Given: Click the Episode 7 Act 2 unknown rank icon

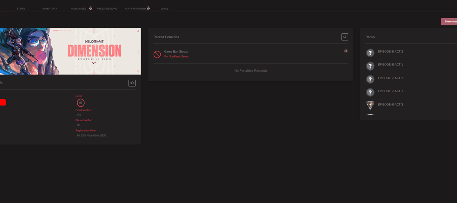Looking at the screenshot, I should click(x=370, y=79).
